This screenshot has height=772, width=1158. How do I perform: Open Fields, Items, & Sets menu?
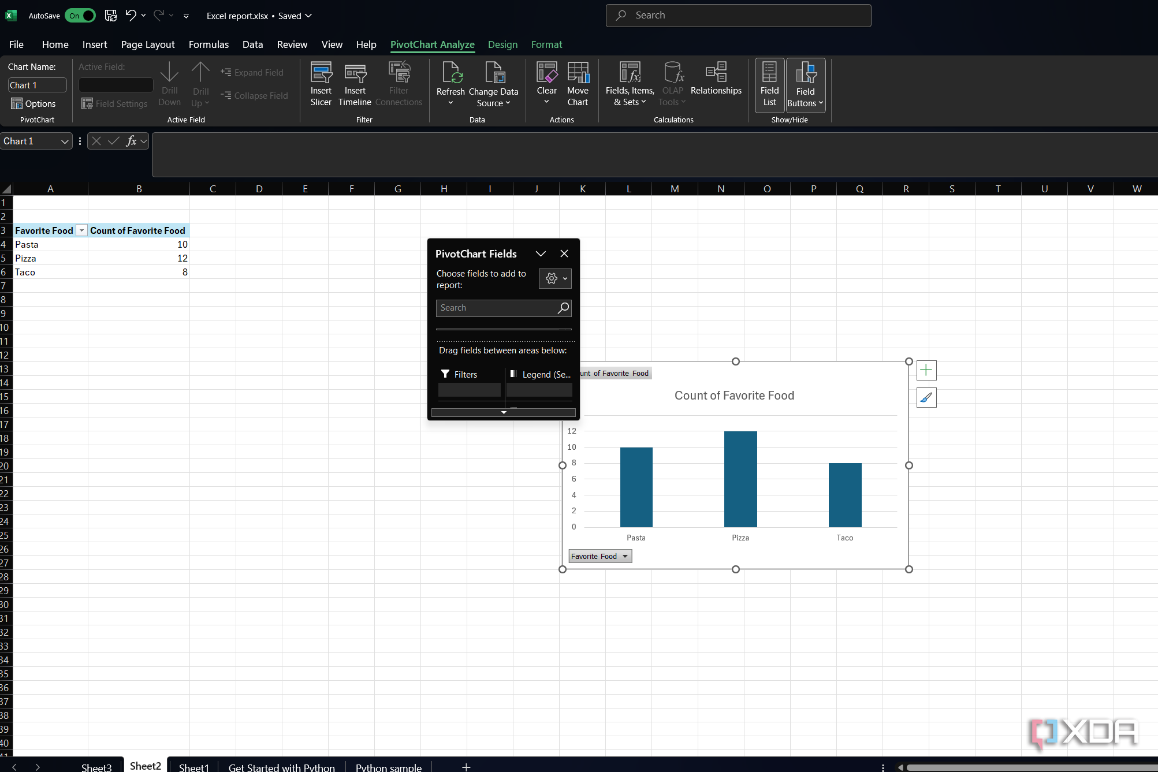[x=630, y=84]
